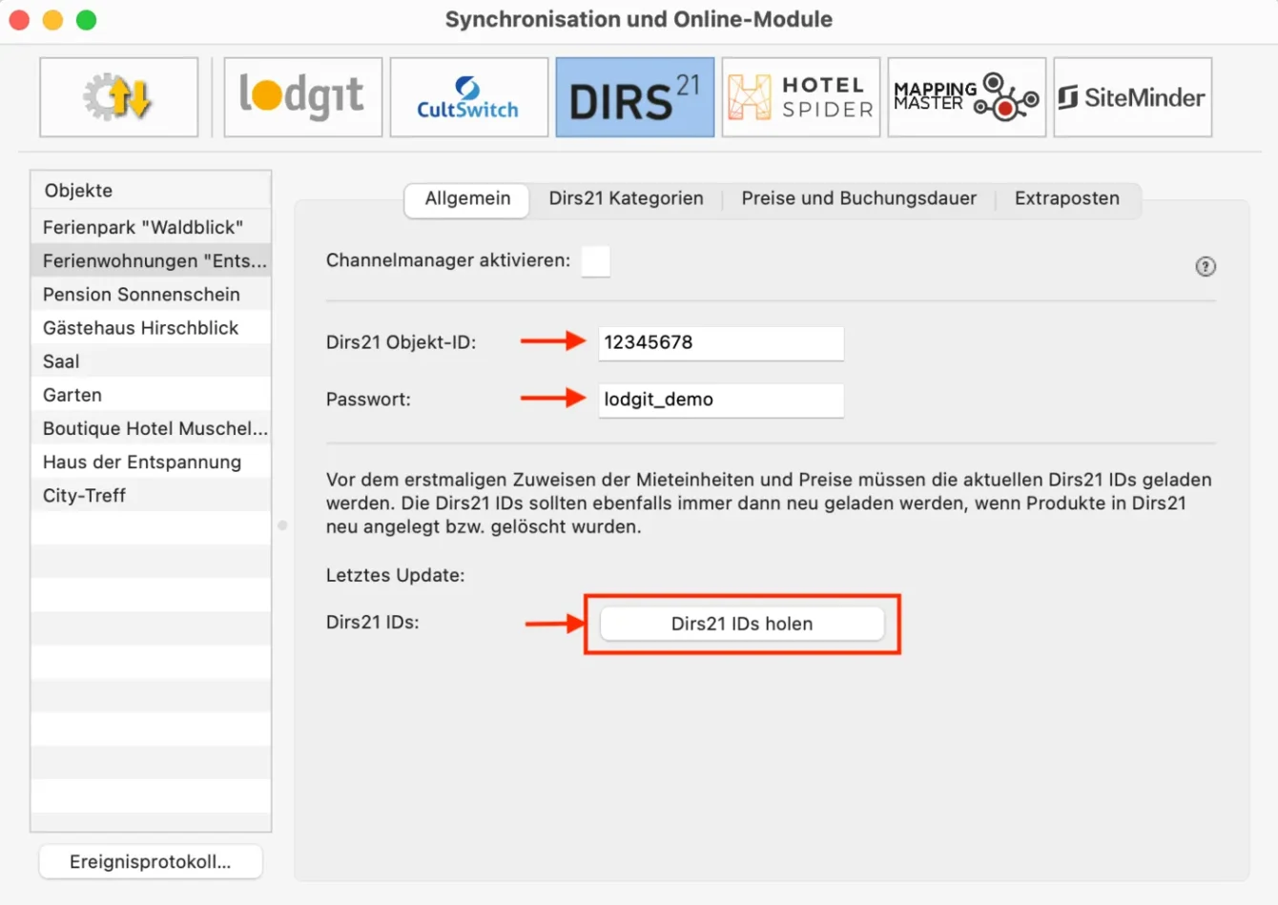Viewport: 1278px width, 905px height.
Task: Switch to the Mapping Master module
Action: [967, 97]
